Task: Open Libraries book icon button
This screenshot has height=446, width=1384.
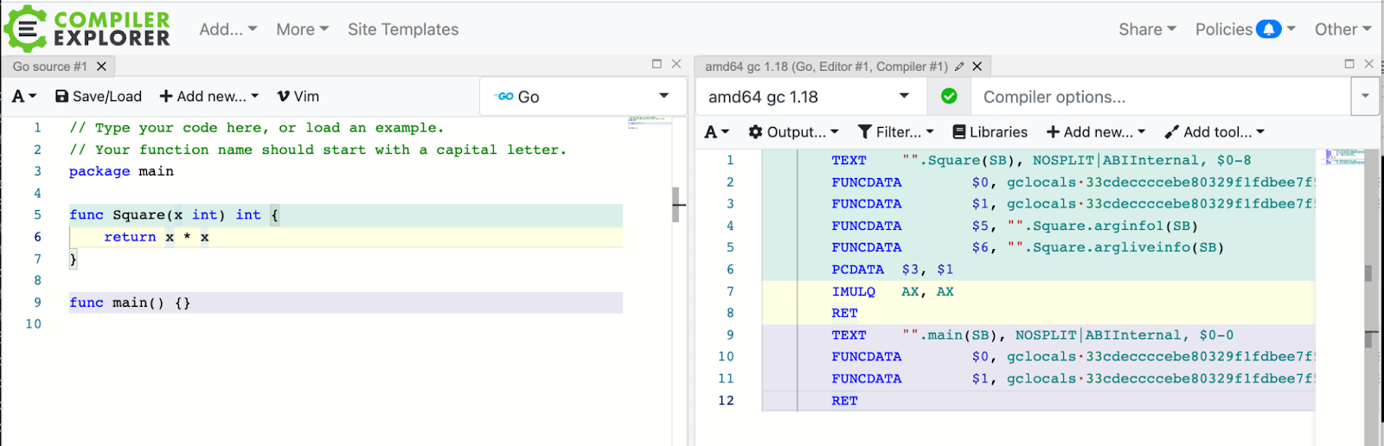Action: [990, 131]
